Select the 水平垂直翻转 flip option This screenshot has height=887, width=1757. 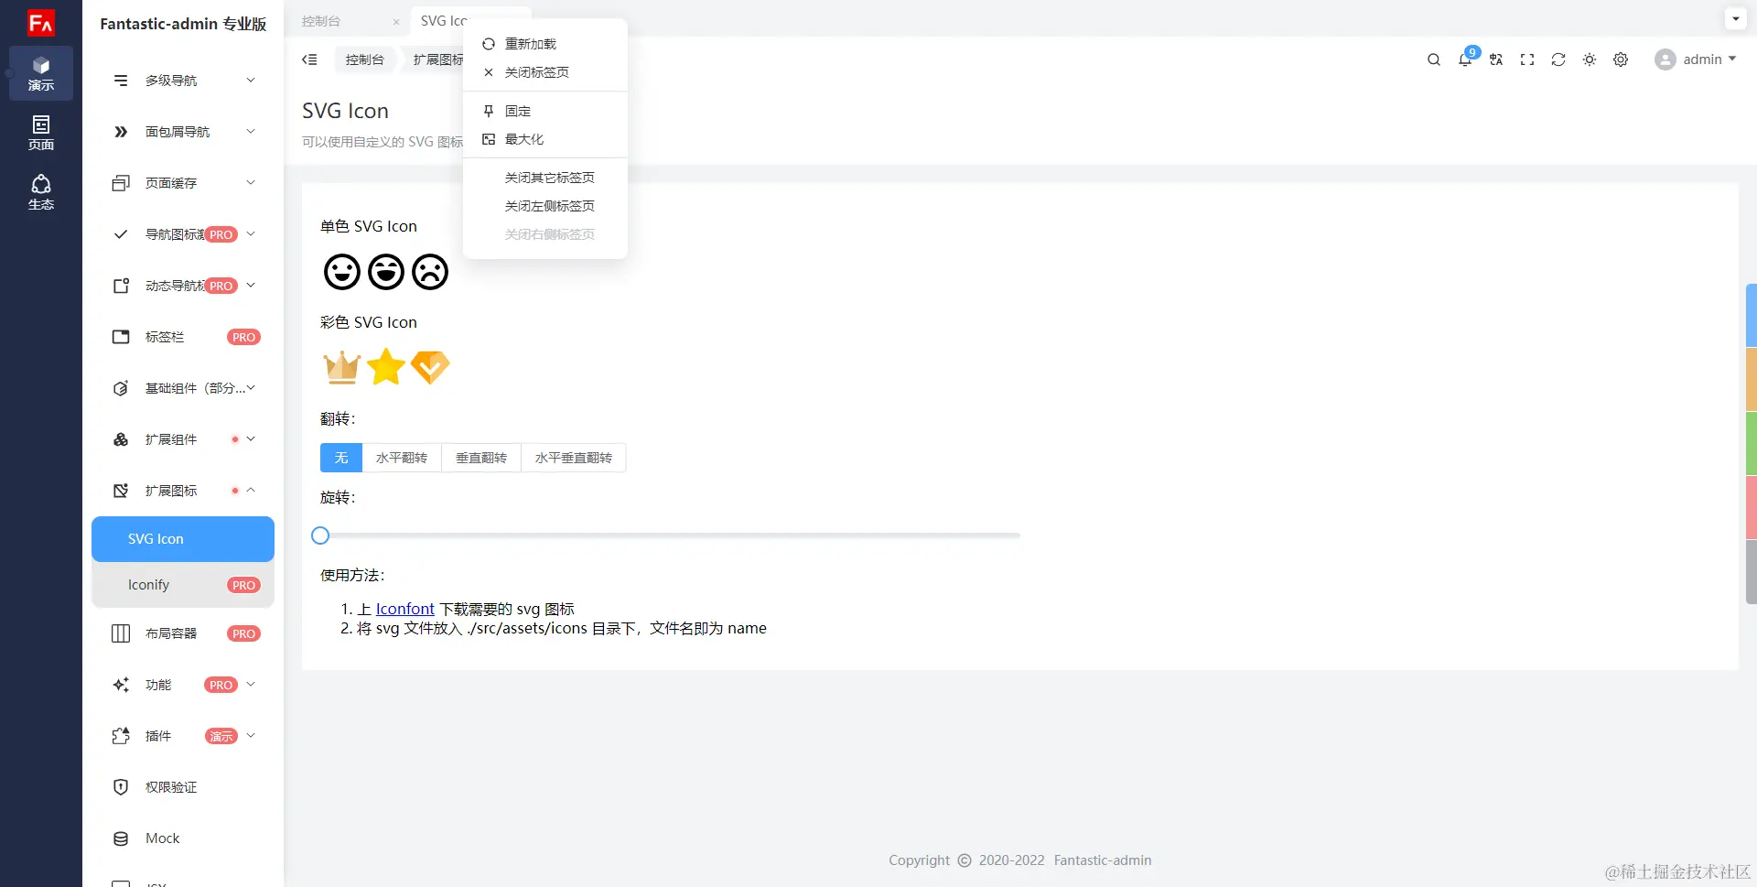(574, 458)
